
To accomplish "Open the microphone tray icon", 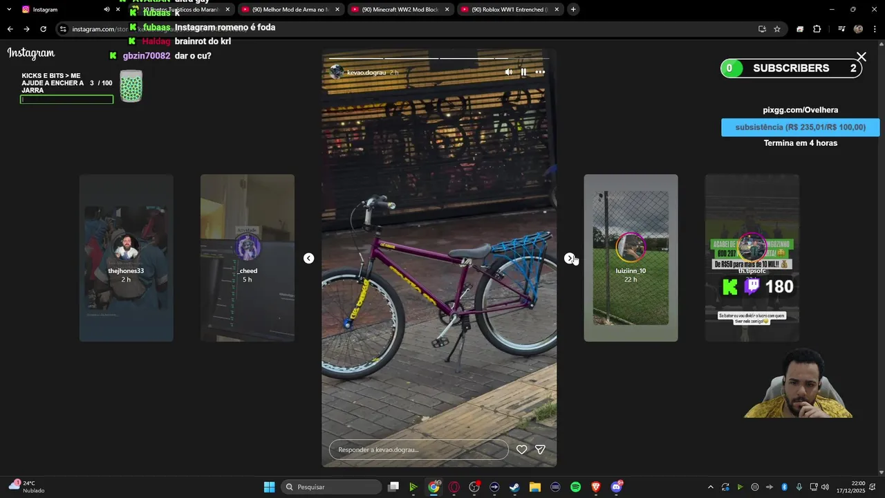I will (x=799, y=487).
